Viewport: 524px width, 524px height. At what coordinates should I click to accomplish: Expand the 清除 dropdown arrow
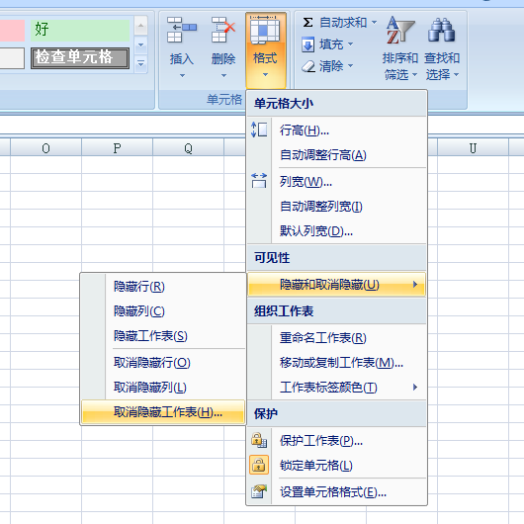point(351,65)
